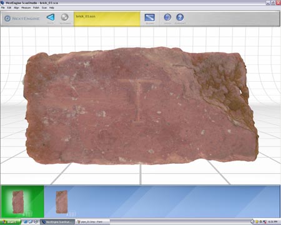Switch to the Paint taskbar window
Image resolution: width=281 pixels, height=225 pixels.
pyautogui.click(x=92, y=222)
